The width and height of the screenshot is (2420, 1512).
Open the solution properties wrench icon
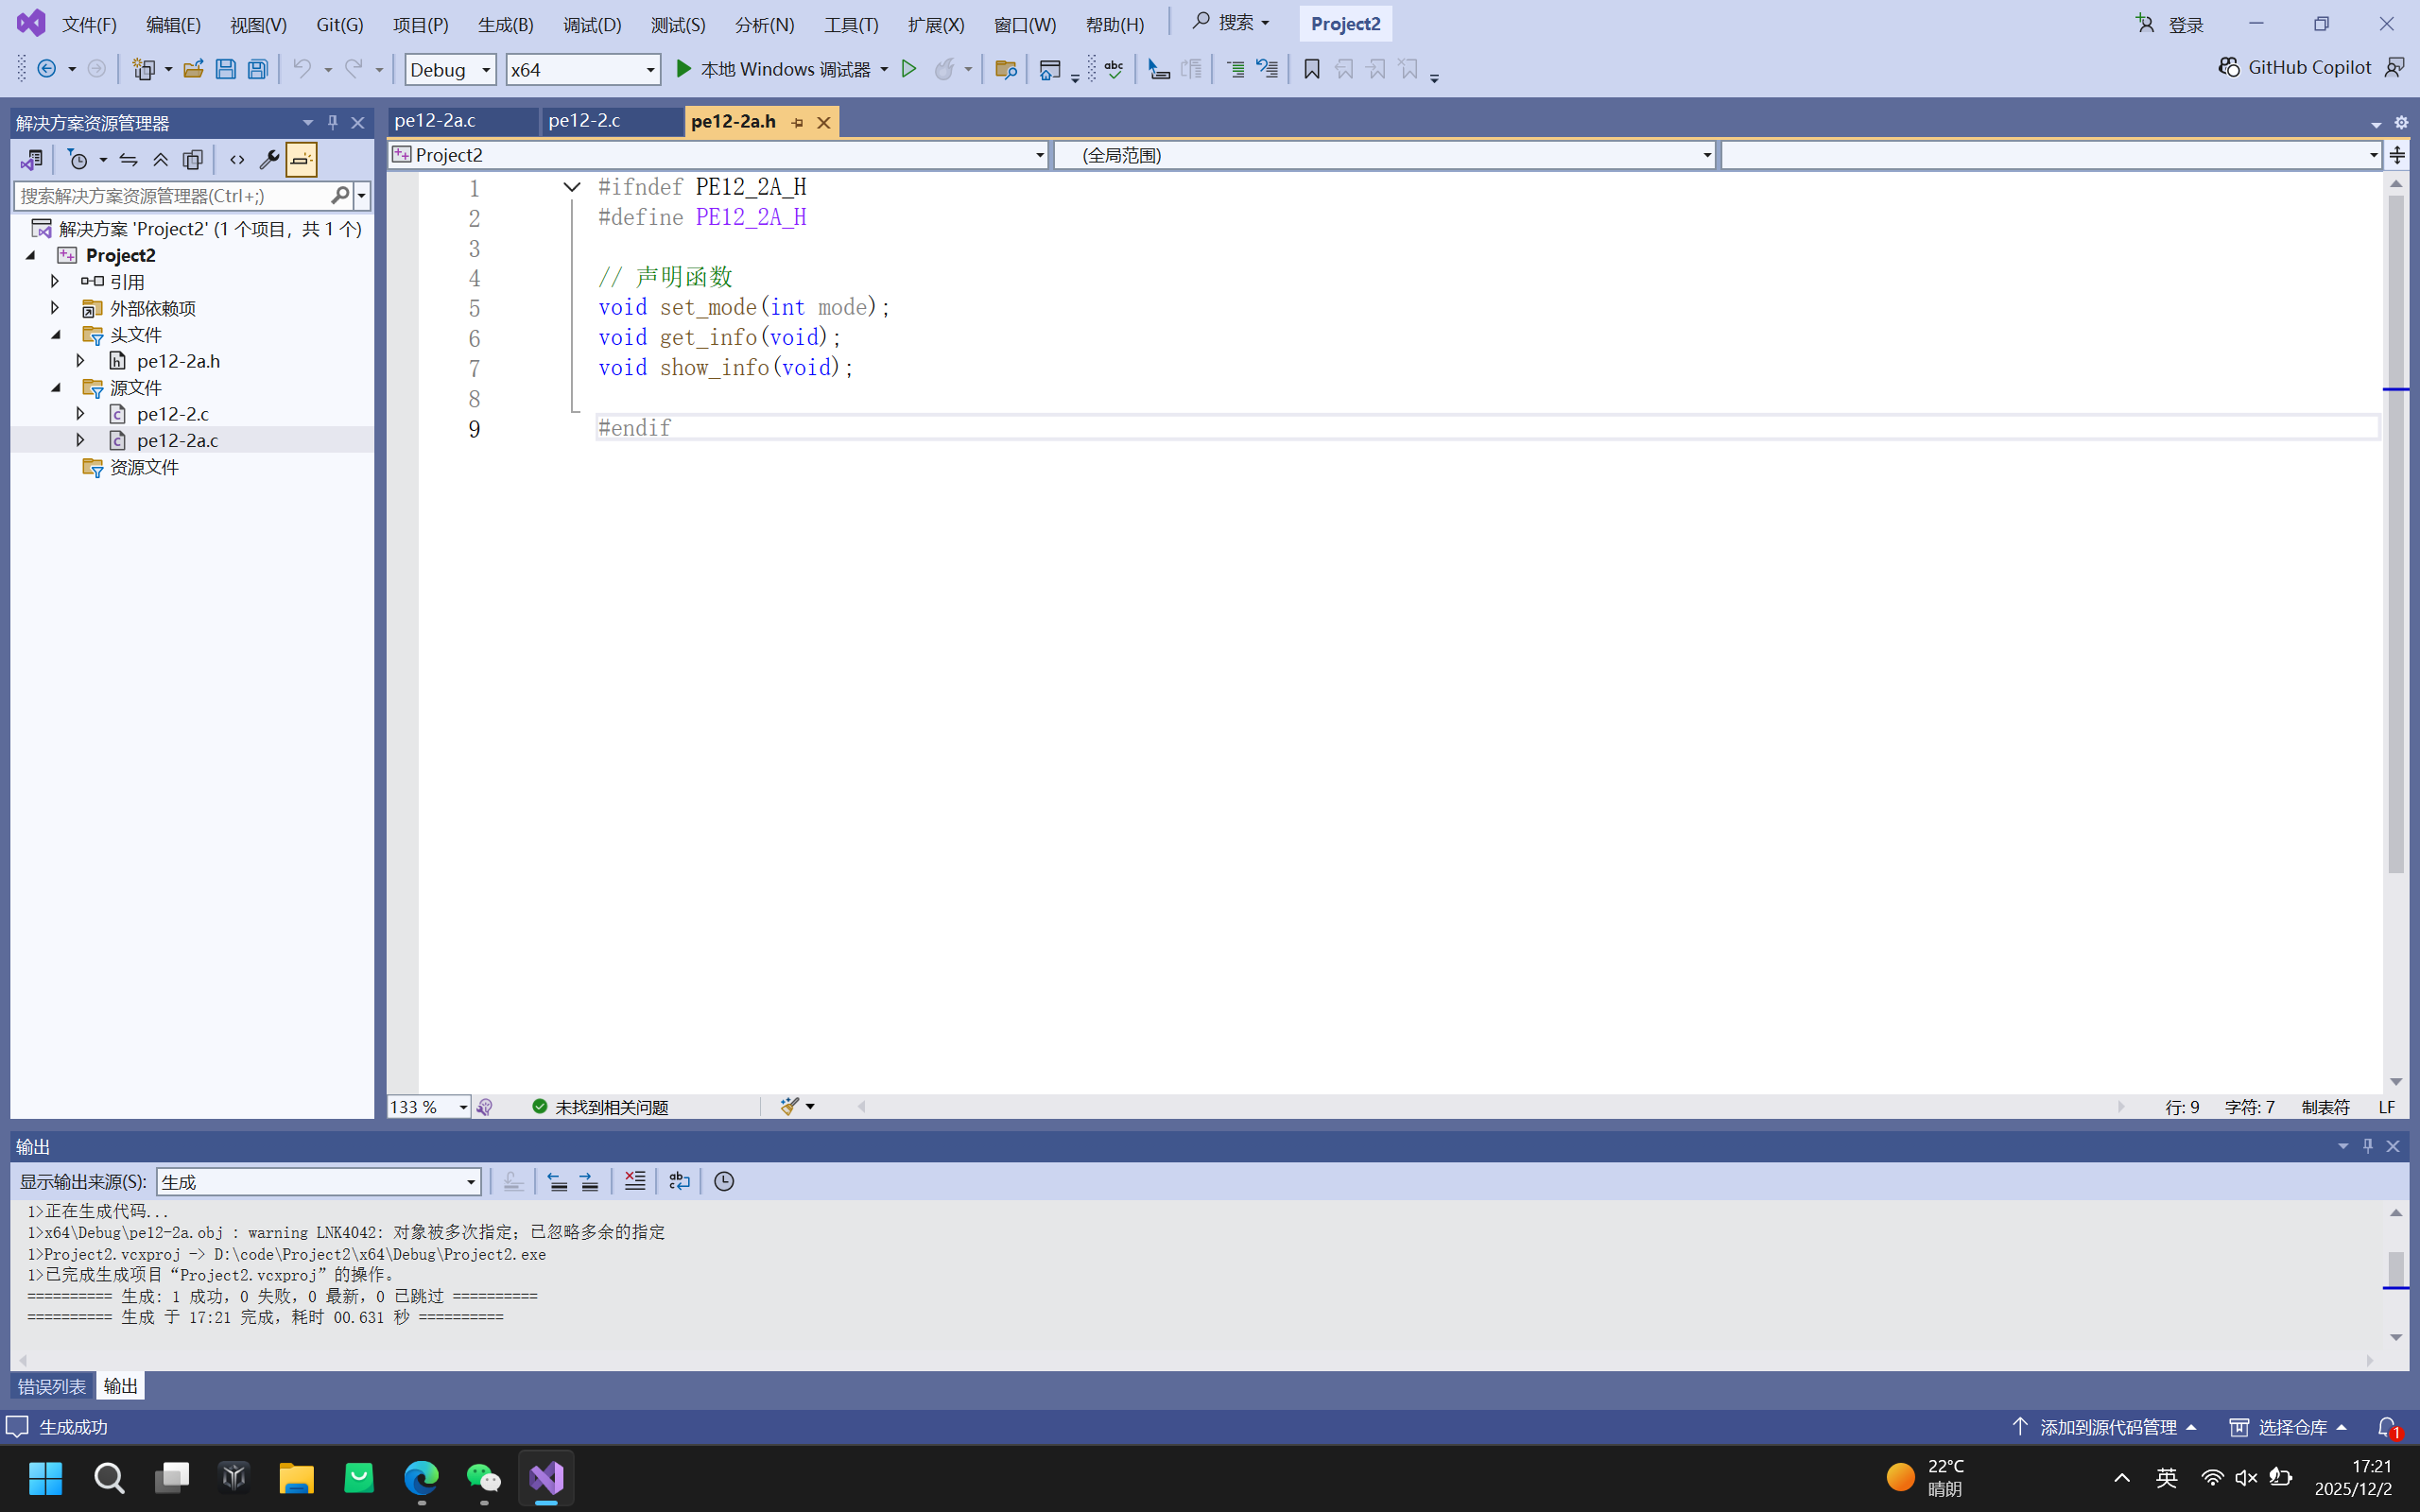pyautogui.click(x=268, y=160)
